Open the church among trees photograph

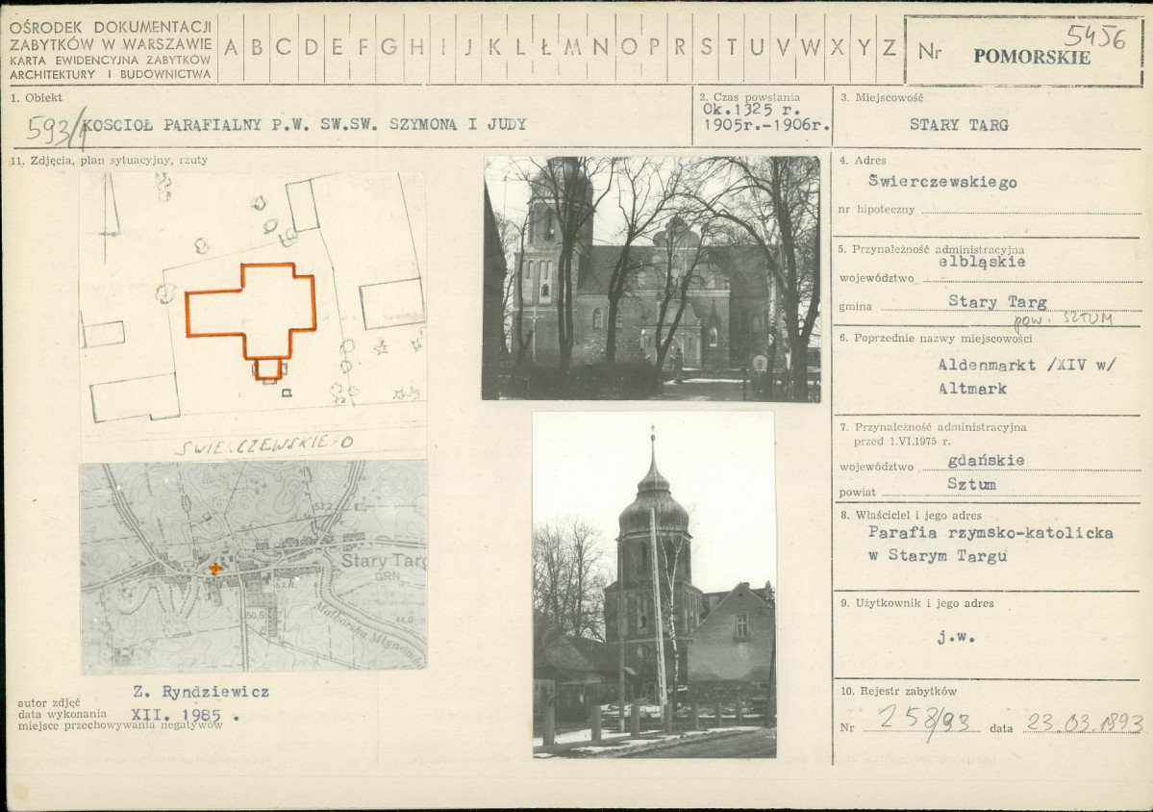[651, 279]
